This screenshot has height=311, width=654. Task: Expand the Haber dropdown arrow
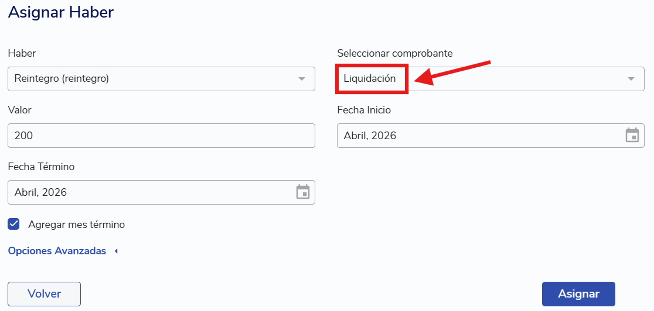(302, 79)
